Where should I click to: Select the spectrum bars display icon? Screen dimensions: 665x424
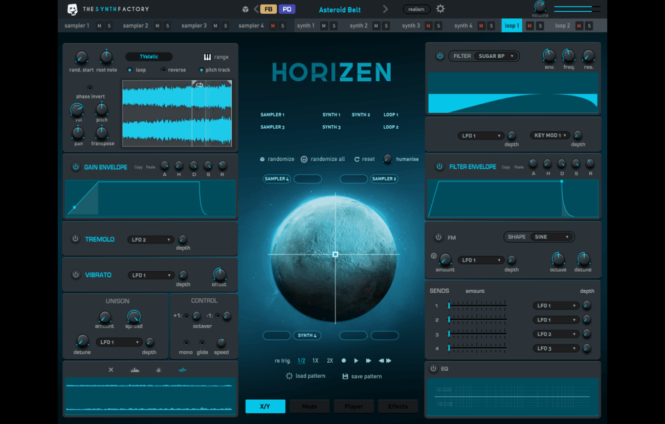(x=135, y=370)
